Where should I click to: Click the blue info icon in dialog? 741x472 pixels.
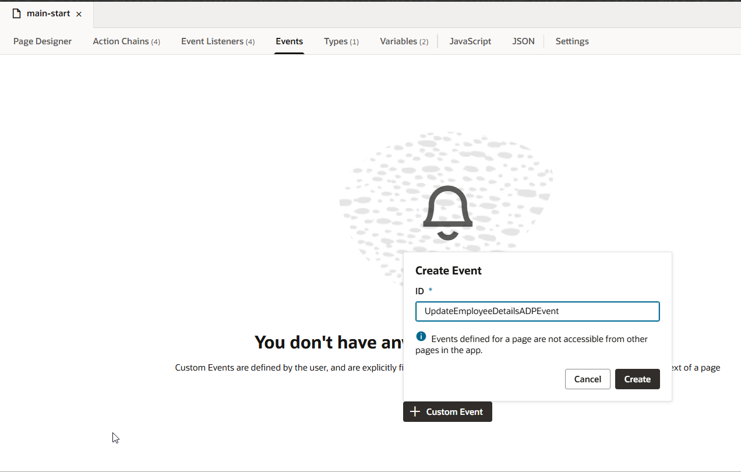421,337
